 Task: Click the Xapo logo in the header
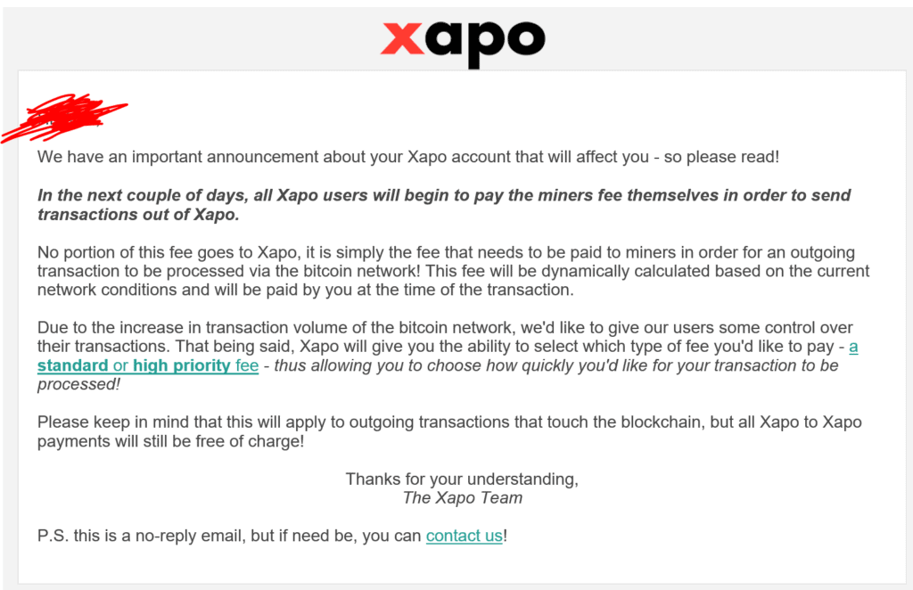463,43
